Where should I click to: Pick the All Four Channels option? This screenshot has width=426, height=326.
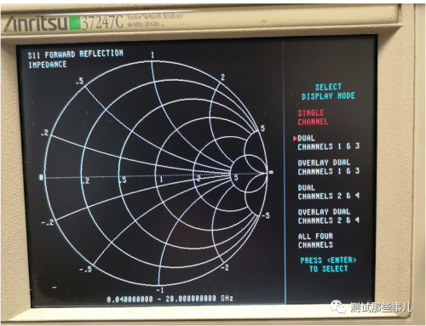pyautogui.click(x=315, y=241)
